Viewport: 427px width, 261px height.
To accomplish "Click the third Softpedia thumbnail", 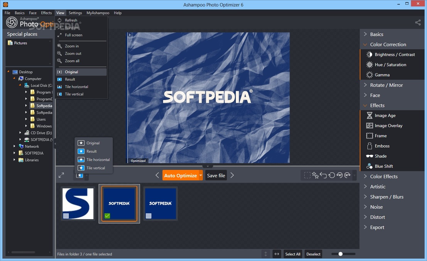I will pyautogui.click(x=161, y=203).
